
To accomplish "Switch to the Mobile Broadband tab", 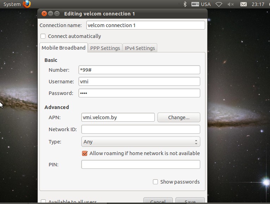I will pos(63,48).
